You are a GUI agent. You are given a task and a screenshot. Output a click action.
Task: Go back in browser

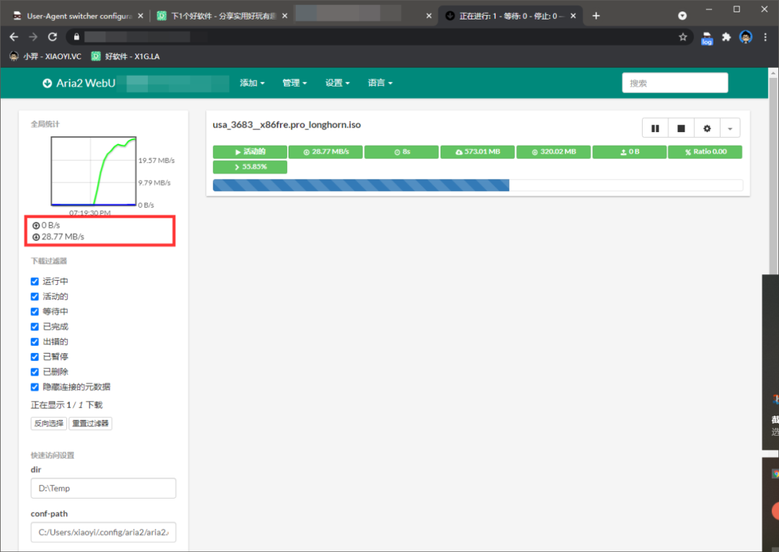pyautogui.click(x=14, y=37)
